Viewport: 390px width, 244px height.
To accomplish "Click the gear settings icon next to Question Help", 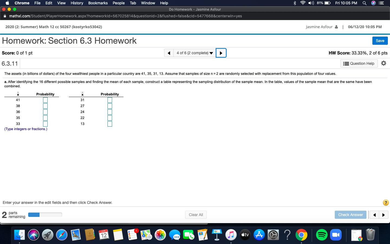I will click(383, 63).
